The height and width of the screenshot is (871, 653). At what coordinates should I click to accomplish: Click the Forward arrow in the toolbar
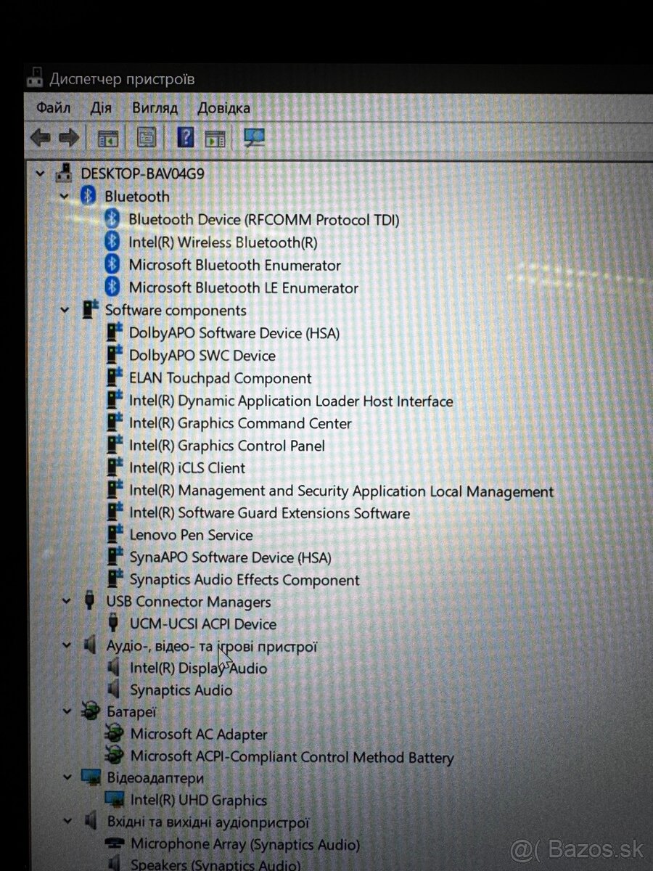pos(69,137)
